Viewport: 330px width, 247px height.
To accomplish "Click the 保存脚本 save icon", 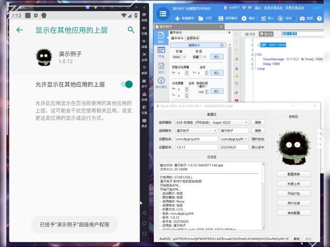I will (x=220, y=18).
